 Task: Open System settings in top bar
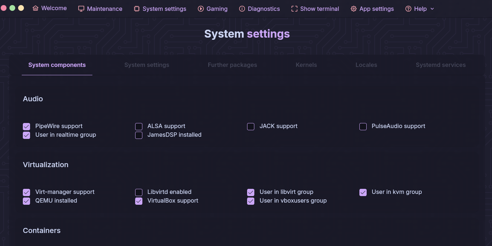(x=164, y=9)
